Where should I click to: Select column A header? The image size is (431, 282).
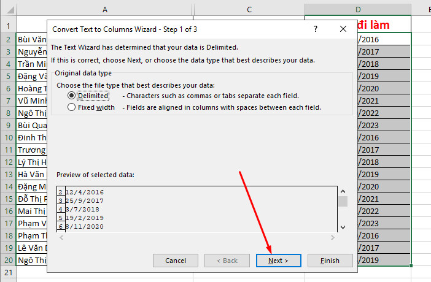coord(104,9)
